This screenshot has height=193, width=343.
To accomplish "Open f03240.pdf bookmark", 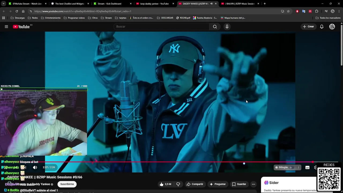I will click(183, 18).
